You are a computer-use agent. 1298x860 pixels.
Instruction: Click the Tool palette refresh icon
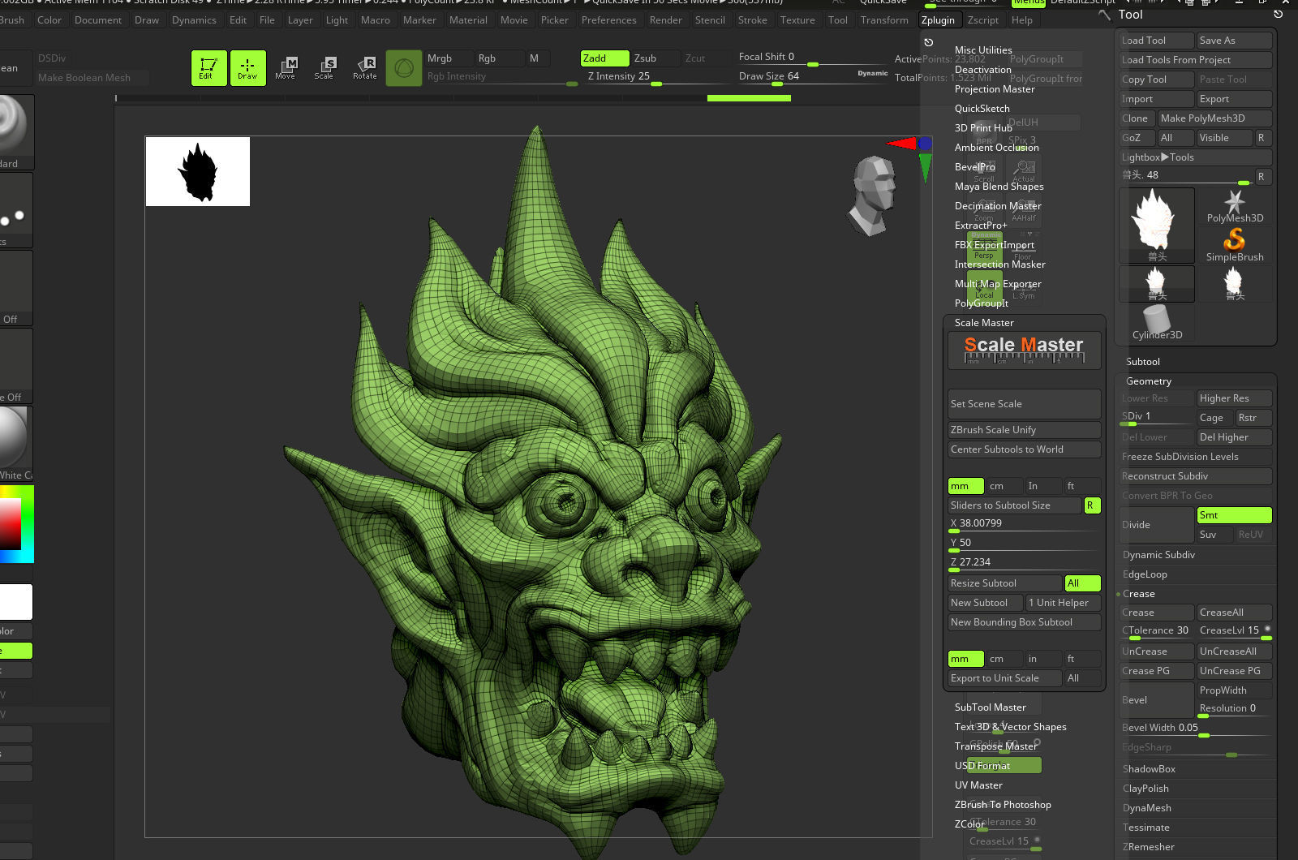click(x=1279, y=15)
